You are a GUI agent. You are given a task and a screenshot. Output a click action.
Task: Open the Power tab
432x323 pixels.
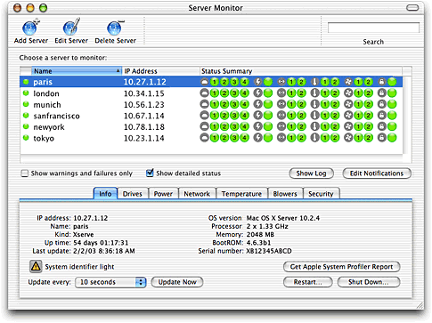163,194
